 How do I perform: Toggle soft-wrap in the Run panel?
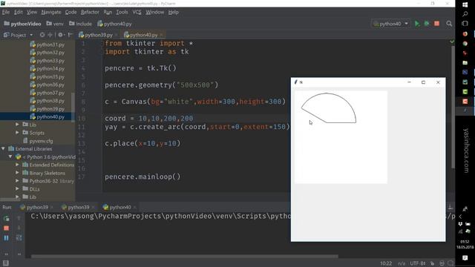[19, 238]
